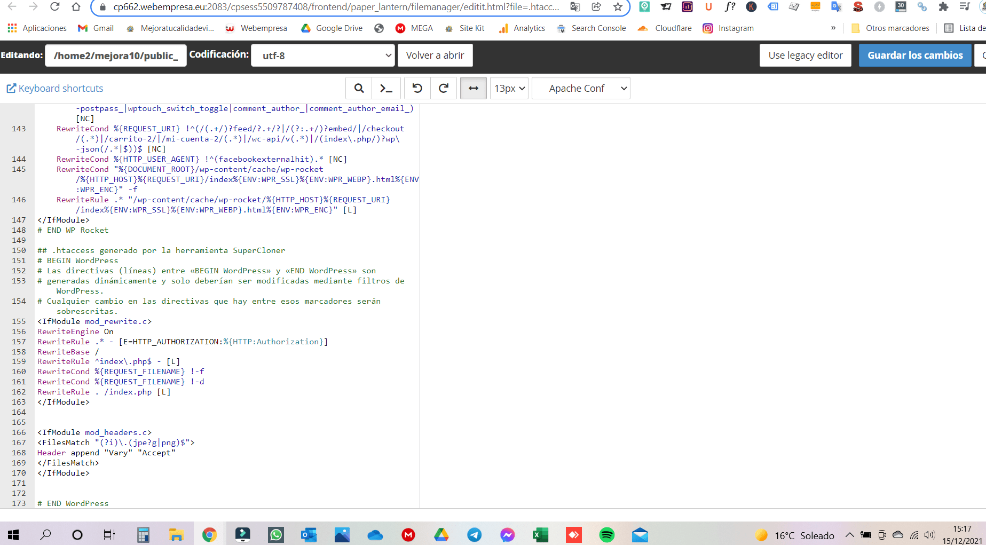Open File Explorer from the taskbar
The image size is (986, 545).
pyautogui.click(x=176, y=534)
